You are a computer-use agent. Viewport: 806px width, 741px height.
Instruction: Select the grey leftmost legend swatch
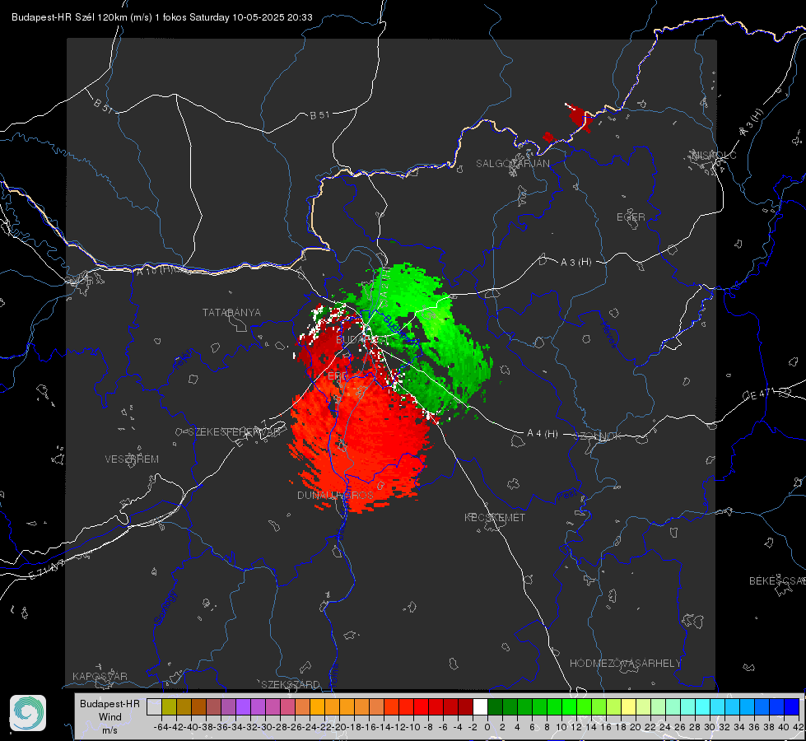click(154, 706)
